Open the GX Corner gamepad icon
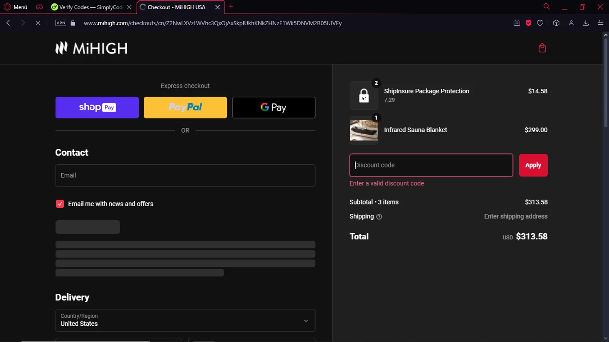The width and height of the screenshot is (609, 342). [x=39, y=7]
